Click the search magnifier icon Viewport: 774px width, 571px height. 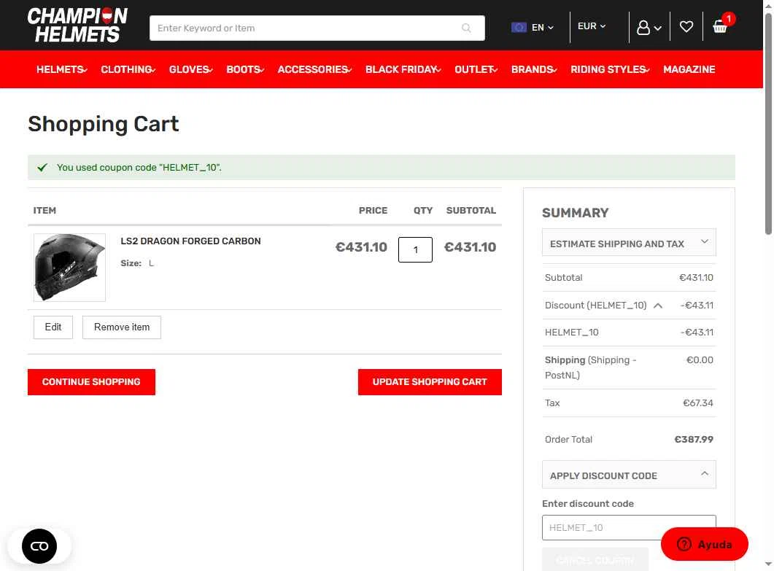click(466, 28)
